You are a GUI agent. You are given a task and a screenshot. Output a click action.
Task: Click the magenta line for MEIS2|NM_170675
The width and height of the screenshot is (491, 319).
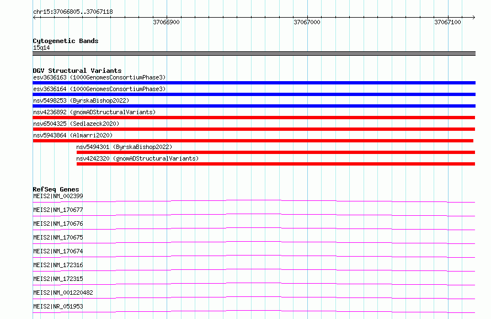click(254, 242)
